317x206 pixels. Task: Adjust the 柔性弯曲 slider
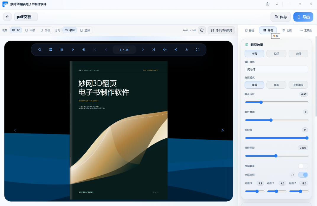(276, 120)
